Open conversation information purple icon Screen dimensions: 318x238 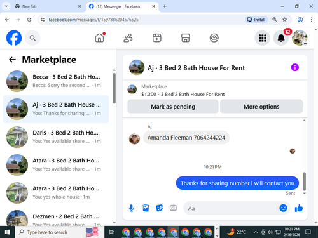(295, 67)
